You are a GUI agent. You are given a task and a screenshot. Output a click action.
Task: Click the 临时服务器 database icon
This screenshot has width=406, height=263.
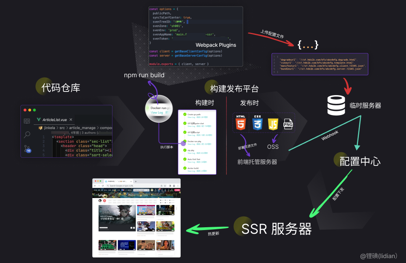[336, 106]
